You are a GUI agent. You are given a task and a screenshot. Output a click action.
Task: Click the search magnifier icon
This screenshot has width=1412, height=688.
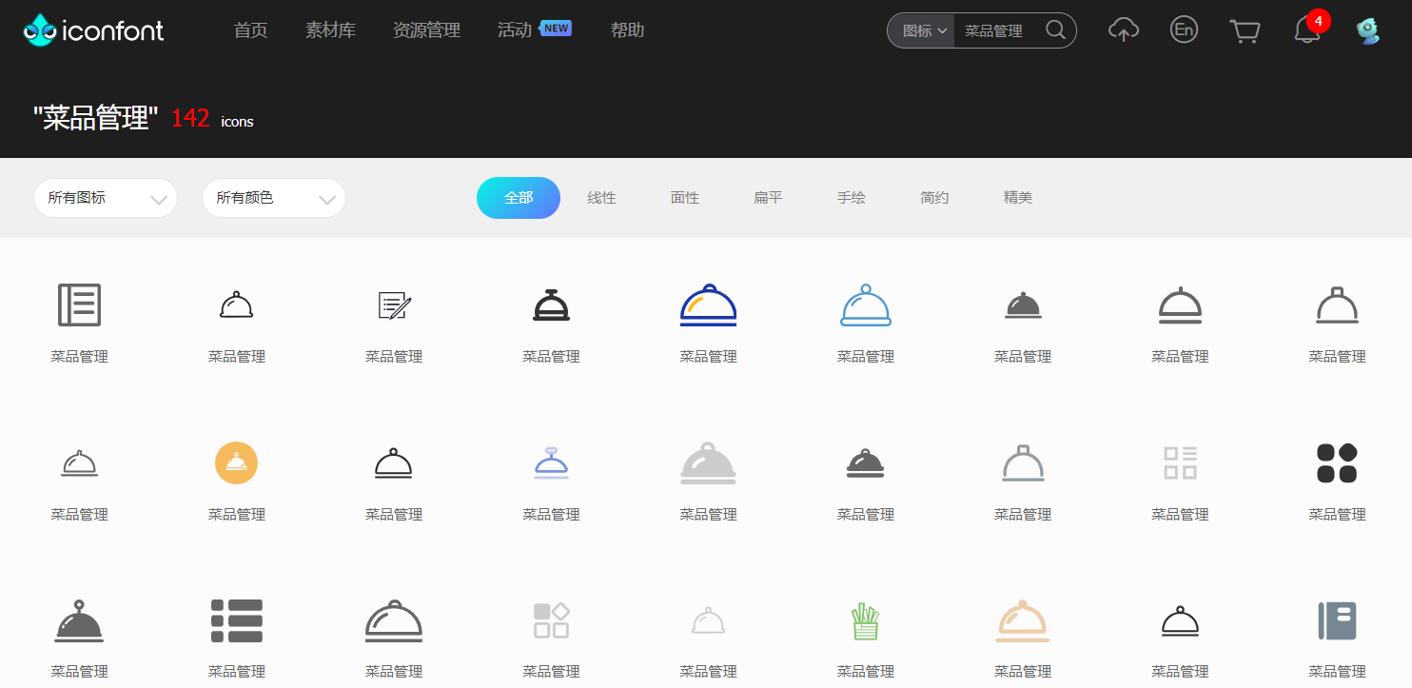coord(1055,30)
